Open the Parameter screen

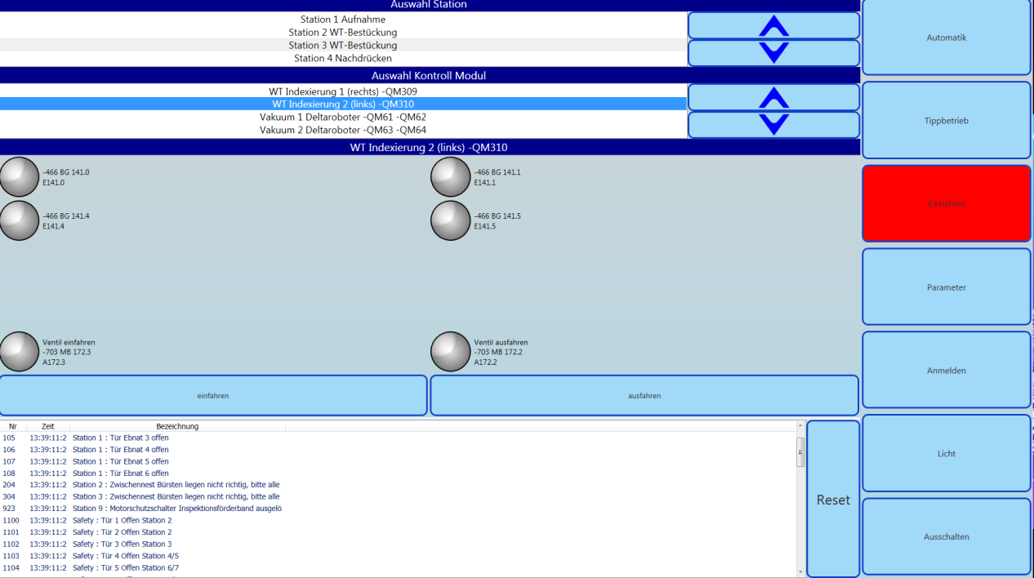pyautogui.click(x=946, y=287)
